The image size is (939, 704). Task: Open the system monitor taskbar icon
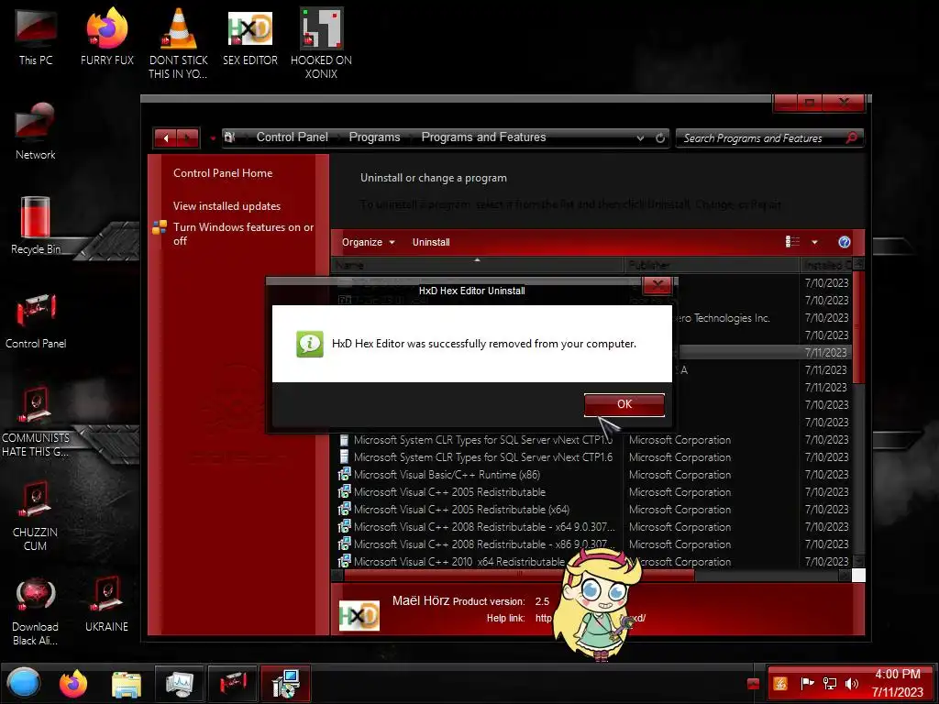tap(179, 683)
